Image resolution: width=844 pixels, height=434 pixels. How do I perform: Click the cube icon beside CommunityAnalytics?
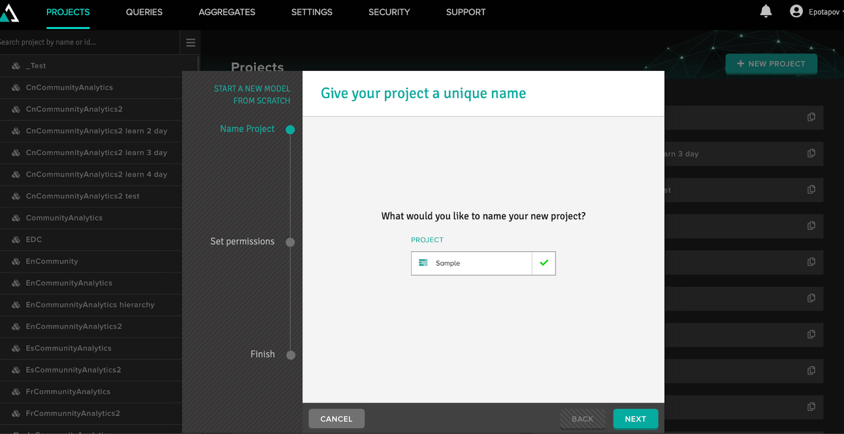coord(16,218)
